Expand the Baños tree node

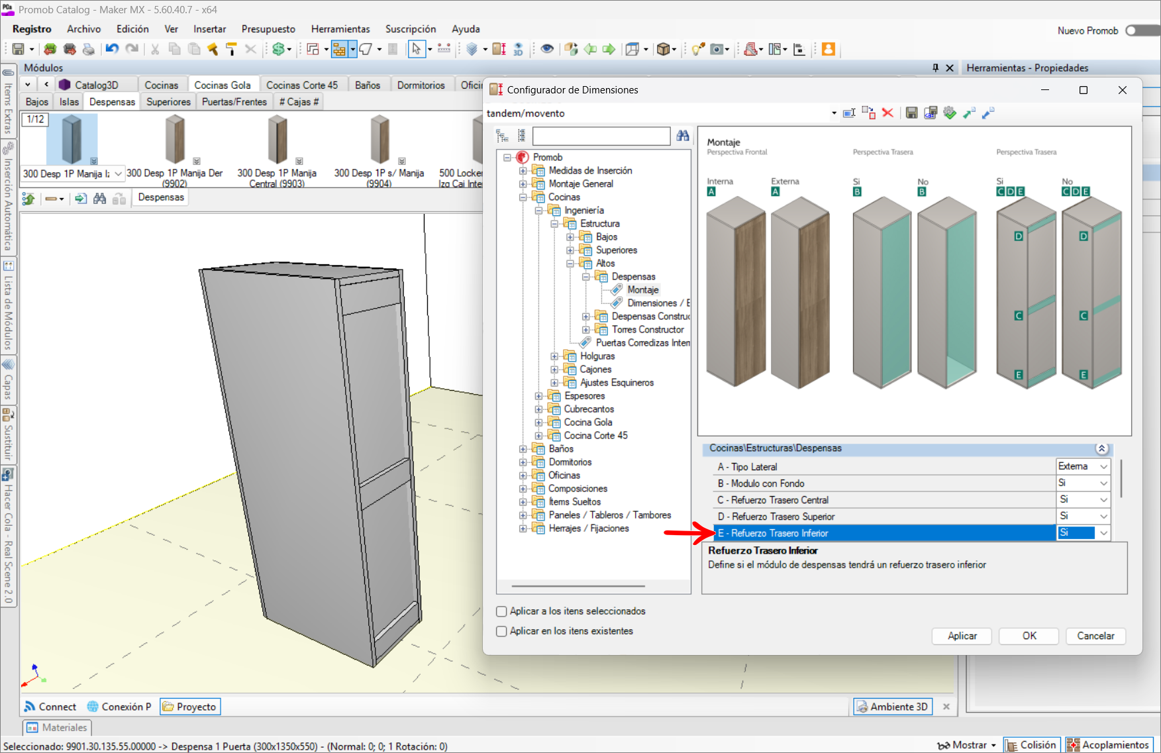[523, 449]
